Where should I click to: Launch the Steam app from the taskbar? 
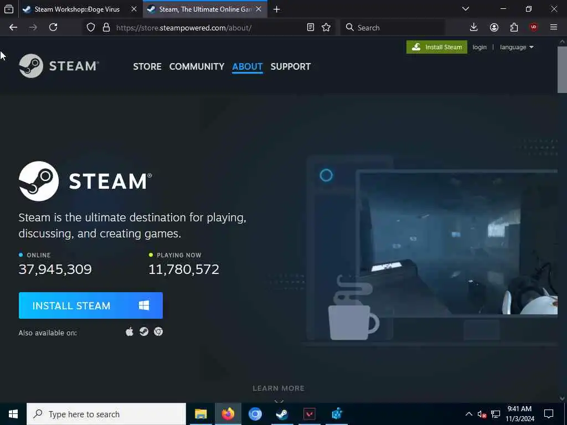pos(282,414)
